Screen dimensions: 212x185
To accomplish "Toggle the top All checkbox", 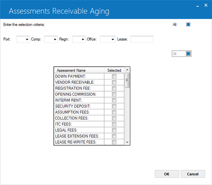I will [x=188, y=24].
